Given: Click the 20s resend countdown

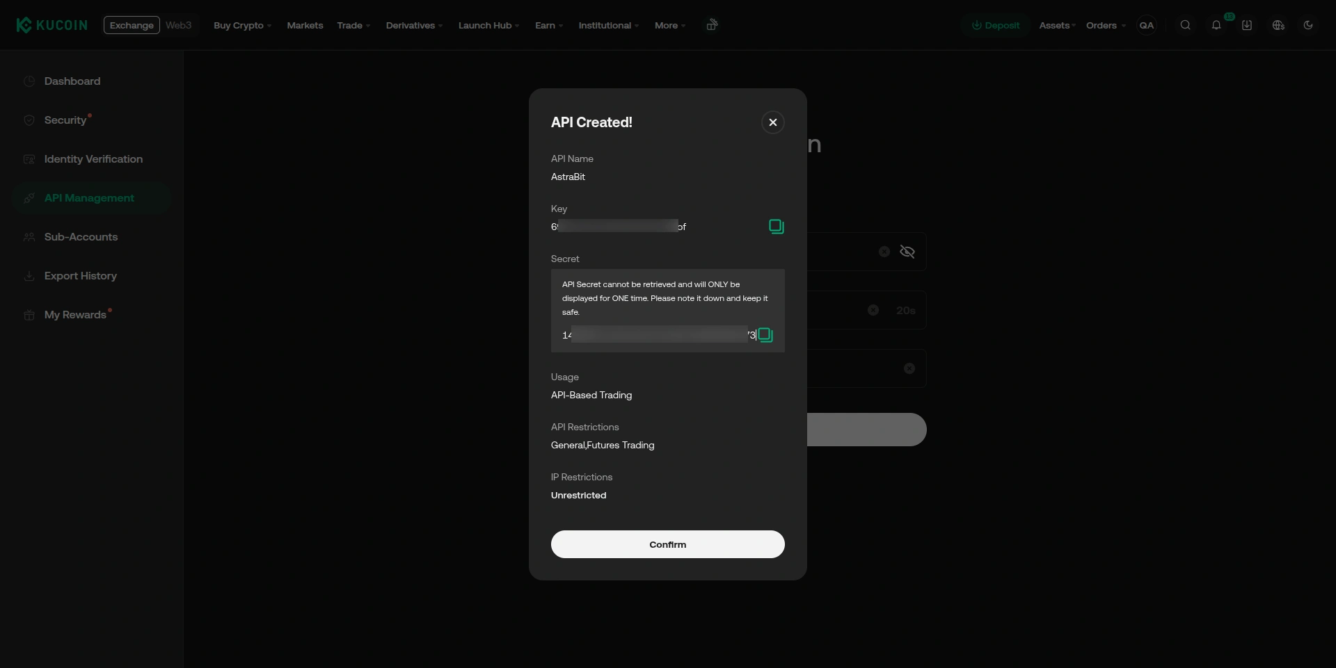Looking at the screenshot, I should (x=905, y=310).
